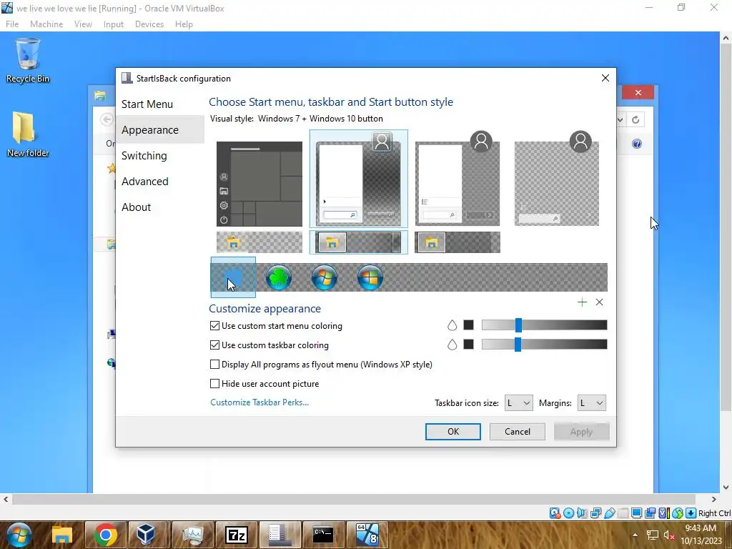This screenshot has width=732, height=549.
Task: Click the droplet icon for start menu coloring
Action: point(452,325)
